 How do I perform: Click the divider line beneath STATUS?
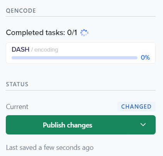point(81,90)
